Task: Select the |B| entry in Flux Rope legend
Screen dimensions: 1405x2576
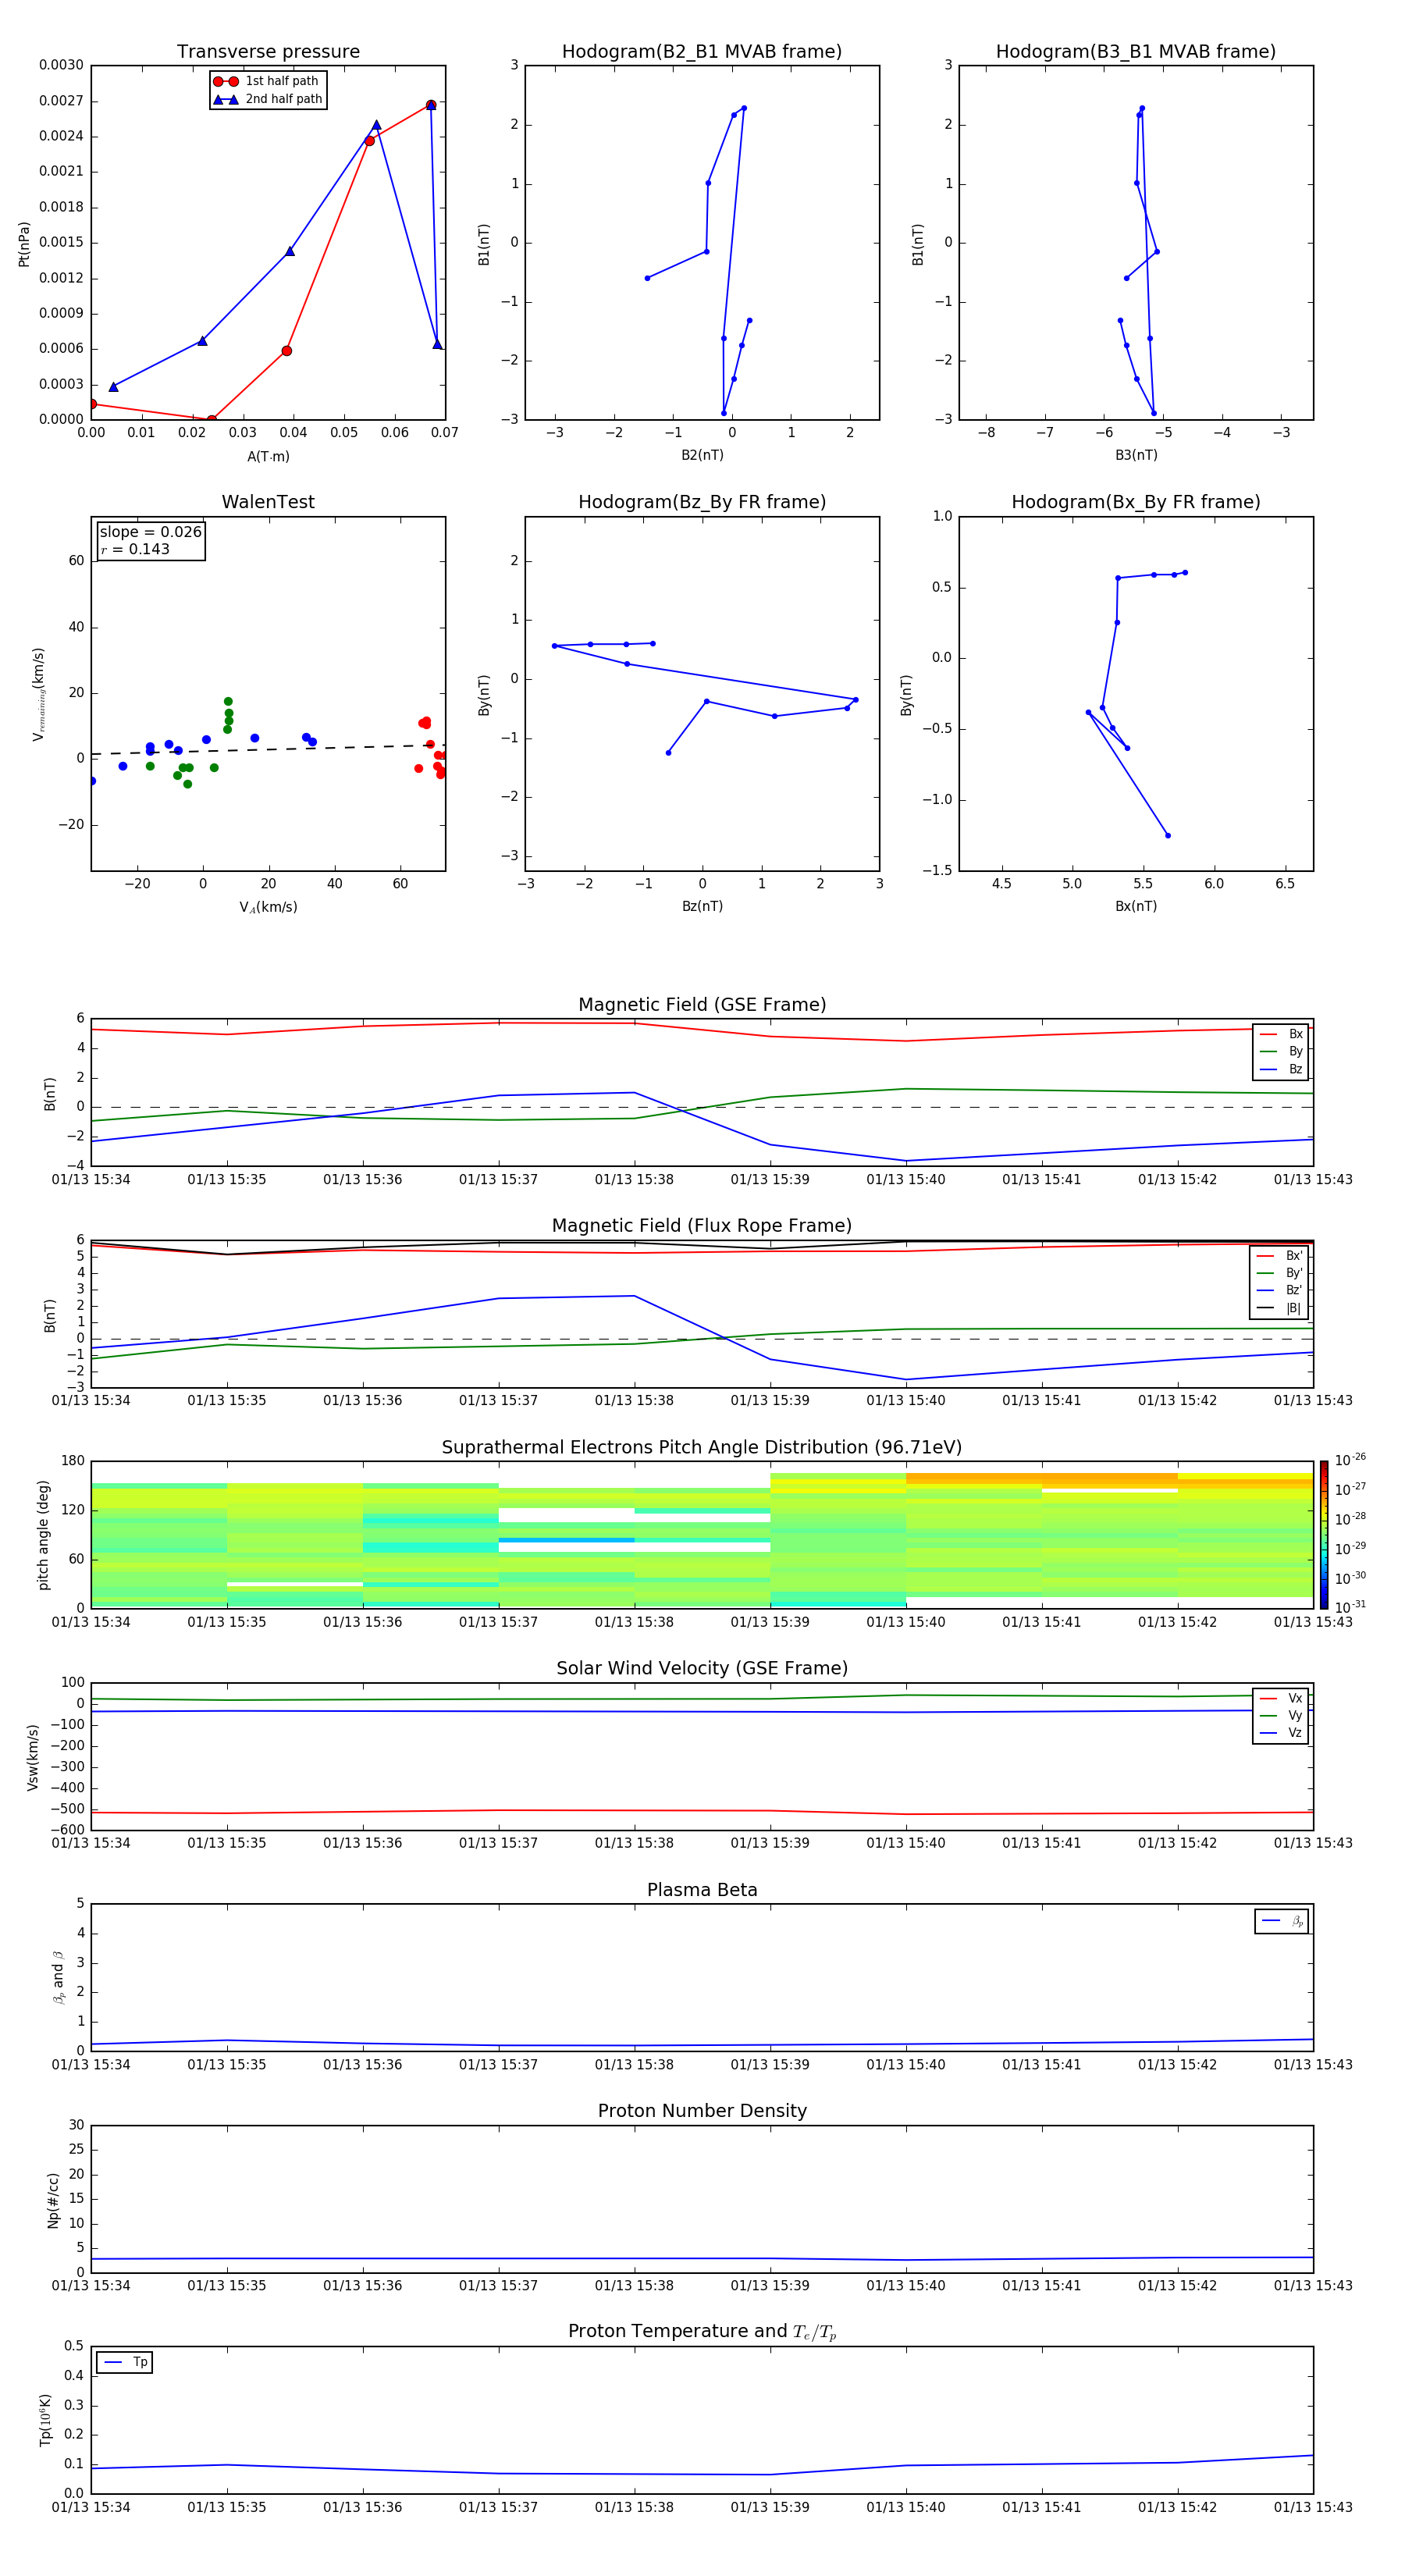Action: pyautogui.click(x=1280, y=1308)
